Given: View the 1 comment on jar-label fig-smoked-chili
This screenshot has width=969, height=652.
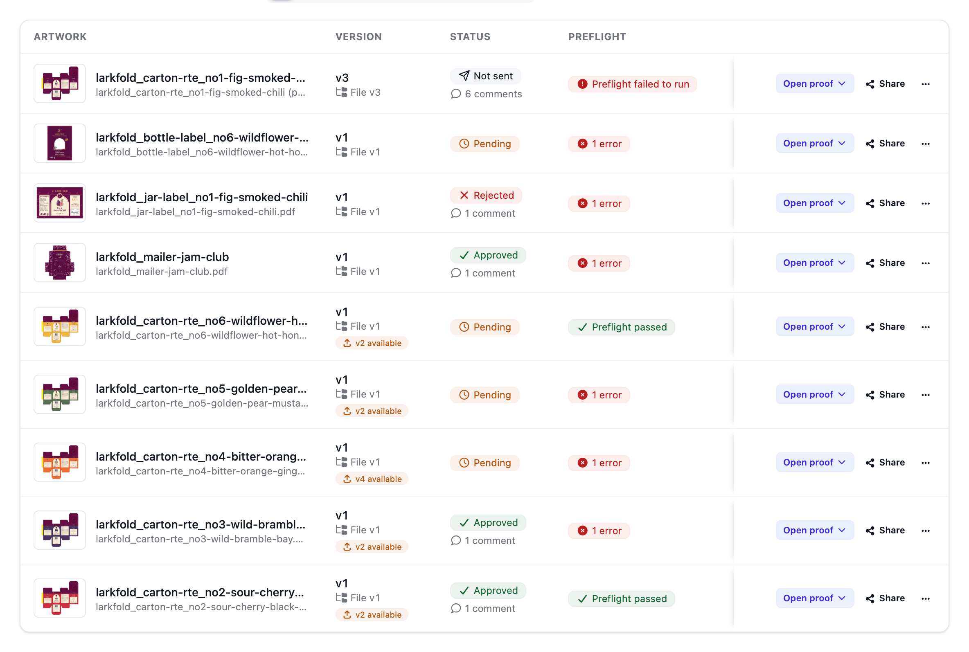Looking at the screenshot, I should (482, 214).
